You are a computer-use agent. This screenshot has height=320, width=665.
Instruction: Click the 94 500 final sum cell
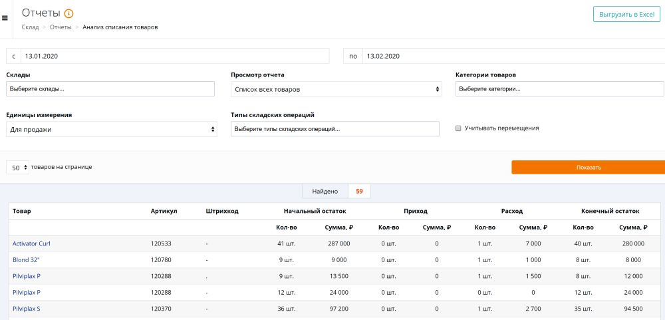633,309
